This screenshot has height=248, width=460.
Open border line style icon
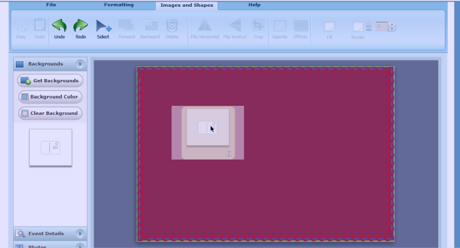(369, 27)
